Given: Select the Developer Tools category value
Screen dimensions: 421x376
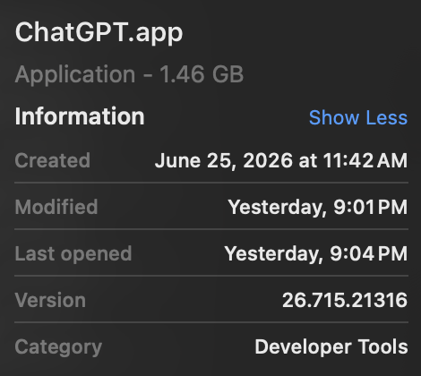Looking at the screenshot, I should (331, 346).
